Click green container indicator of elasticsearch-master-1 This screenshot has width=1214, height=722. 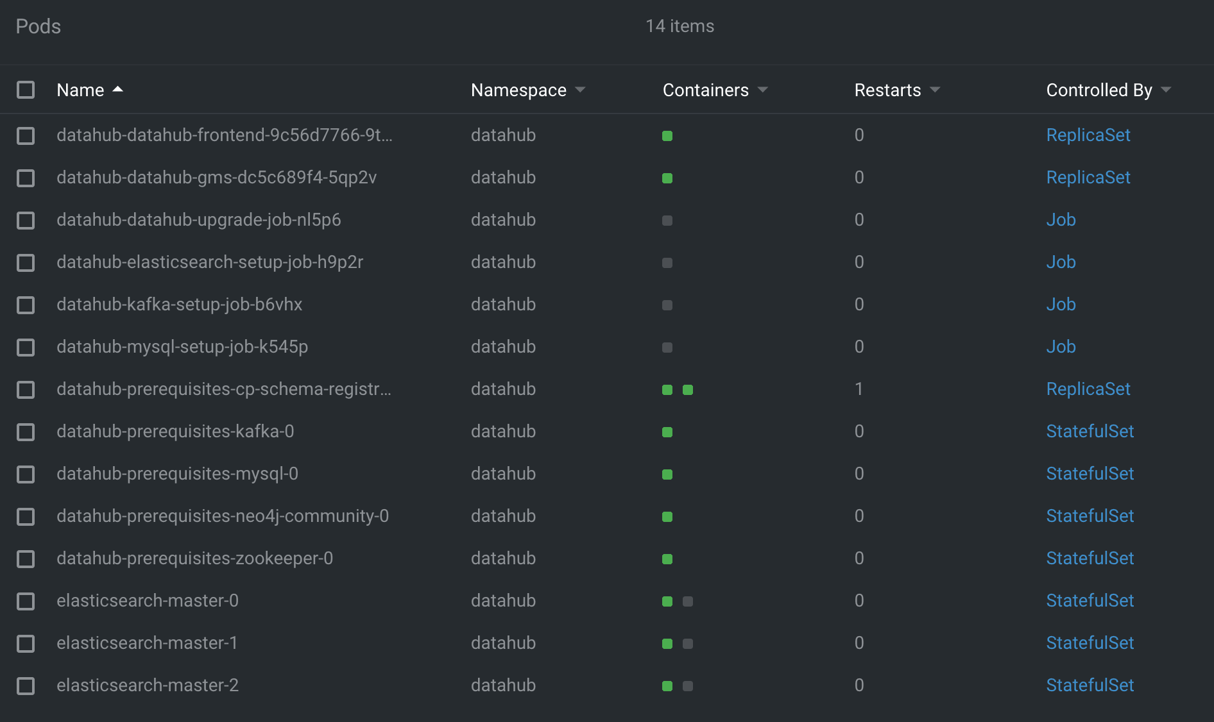(x=667, y=643)
